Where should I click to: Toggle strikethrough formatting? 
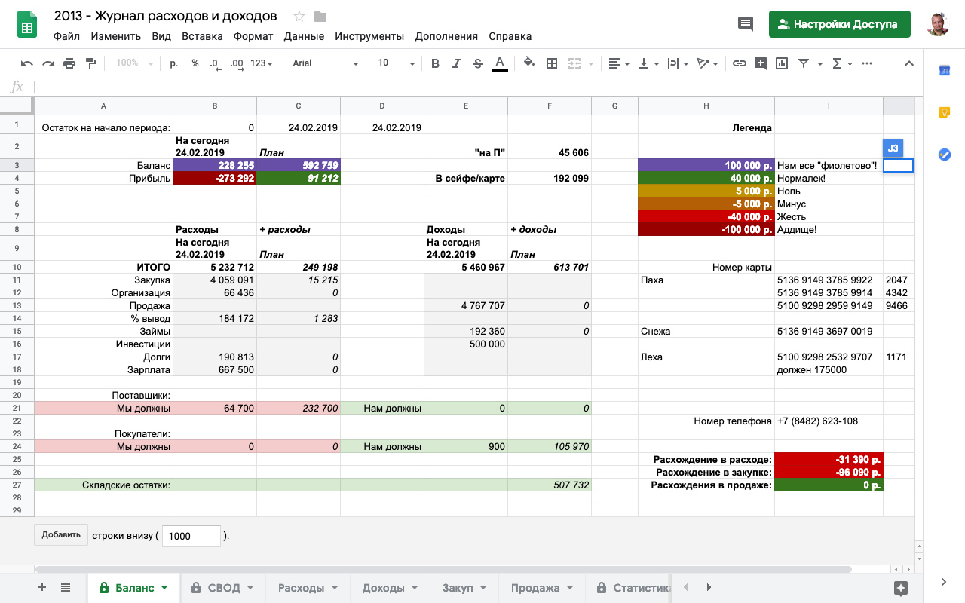477,63
